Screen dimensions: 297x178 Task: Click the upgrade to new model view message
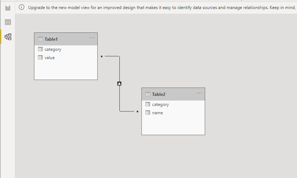pyautogui.click(x=162, y=8)
